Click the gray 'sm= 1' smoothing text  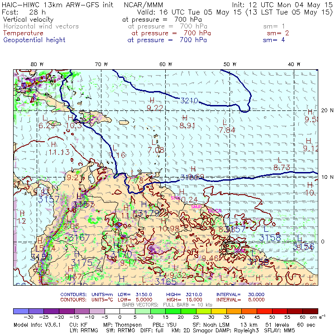(x=274, y=27)
